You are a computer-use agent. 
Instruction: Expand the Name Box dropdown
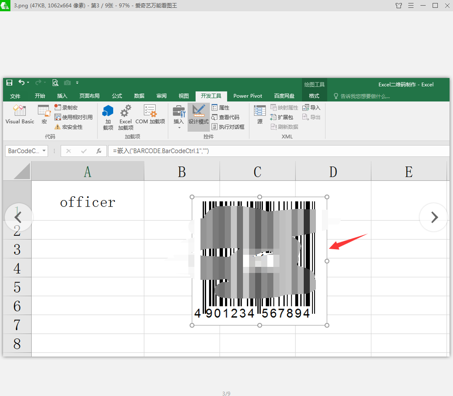(x=44, y=151)
